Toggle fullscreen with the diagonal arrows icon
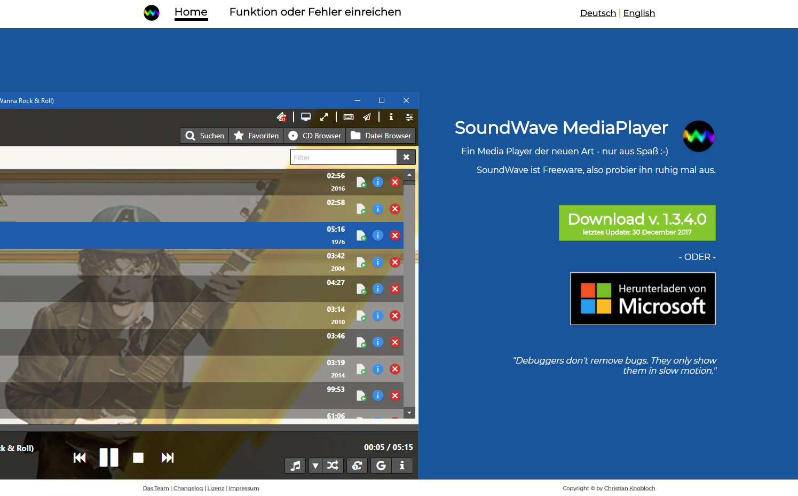Viewport: 798px width, 496px height. click(324, 117)
